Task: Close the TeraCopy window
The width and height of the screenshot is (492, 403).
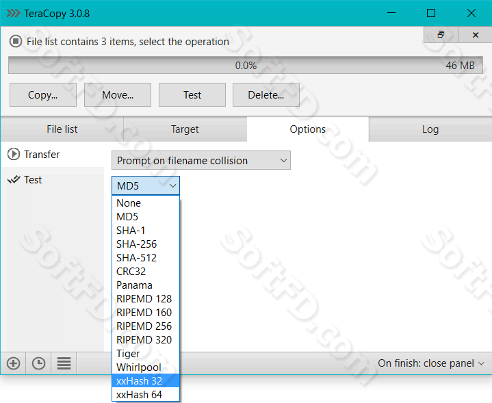Action: pyautogui.click(x=471, y=13)
